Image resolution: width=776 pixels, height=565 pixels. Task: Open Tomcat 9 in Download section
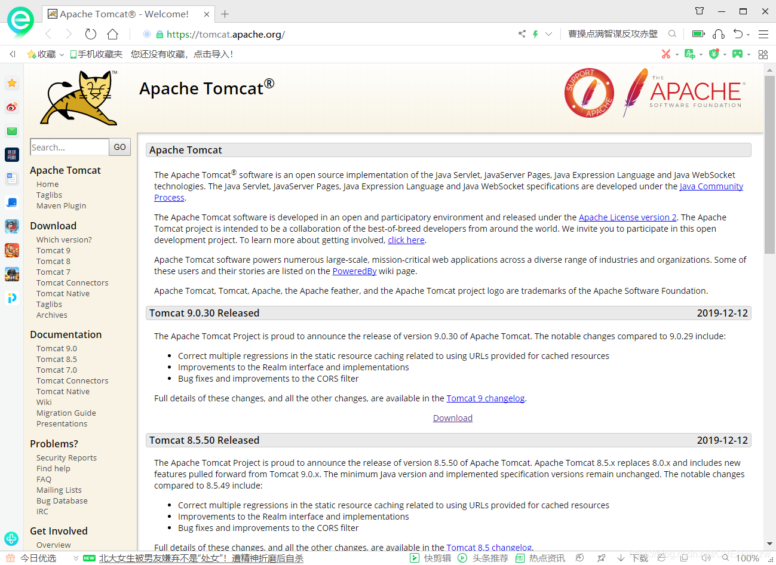pos(53,251)
